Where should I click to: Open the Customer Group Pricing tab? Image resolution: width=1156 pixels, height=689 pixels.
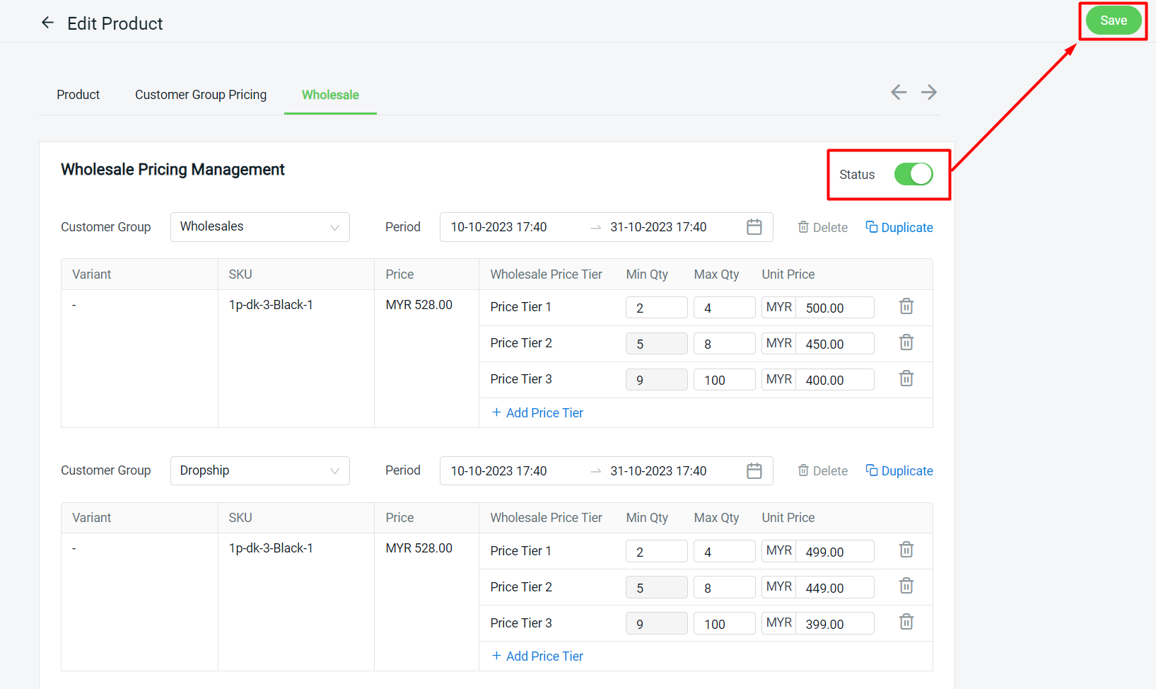201,95
